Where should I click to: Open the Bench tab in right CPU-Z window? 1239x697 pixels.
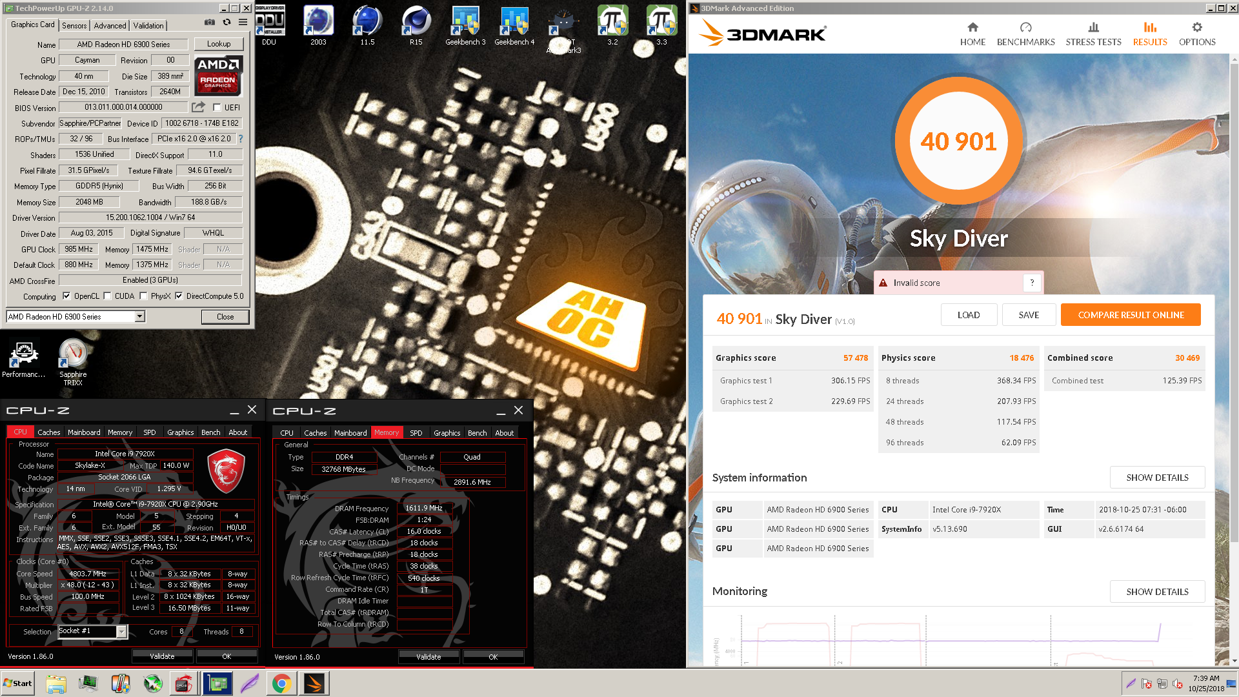tap(478, 433)
